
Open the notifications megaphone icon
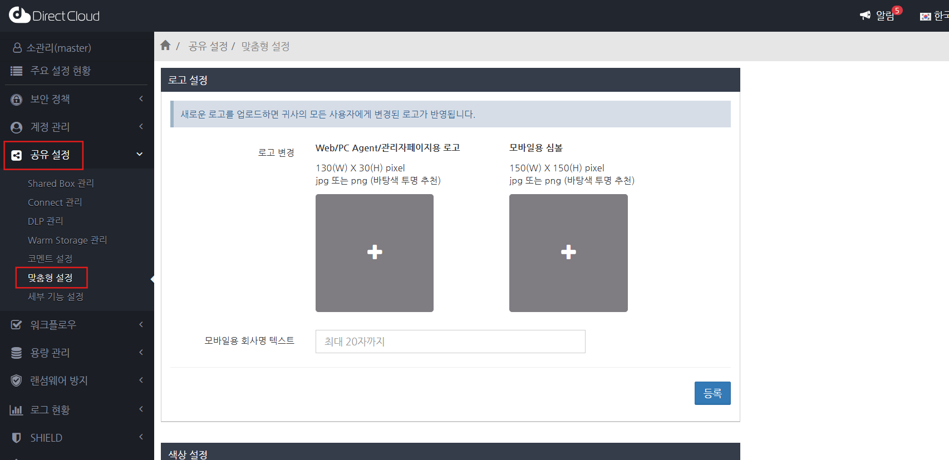(865, 16)
